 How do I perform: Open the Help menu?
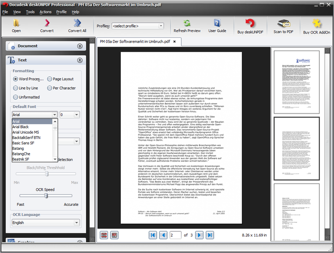[76, 12]
